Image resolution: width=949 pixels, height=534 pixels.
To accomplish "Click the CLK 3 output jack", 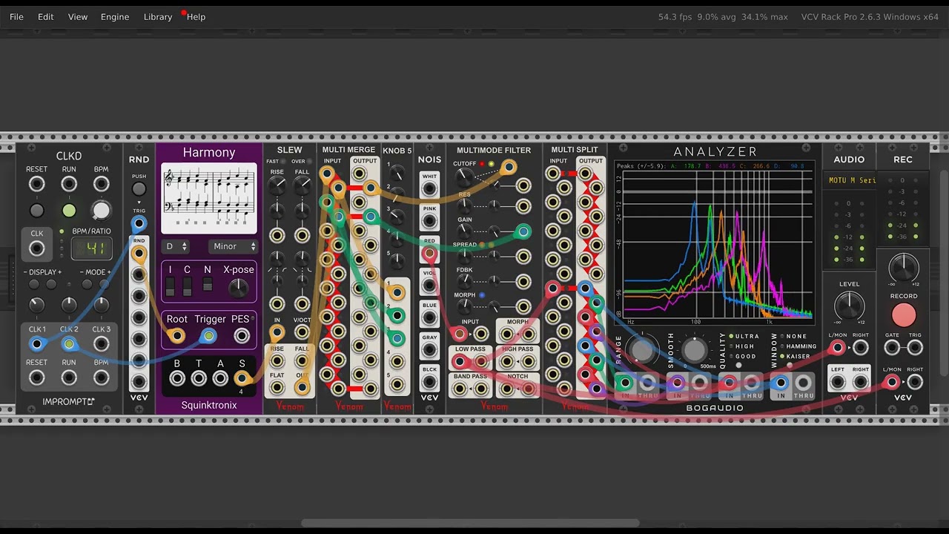I will (101, 344).
